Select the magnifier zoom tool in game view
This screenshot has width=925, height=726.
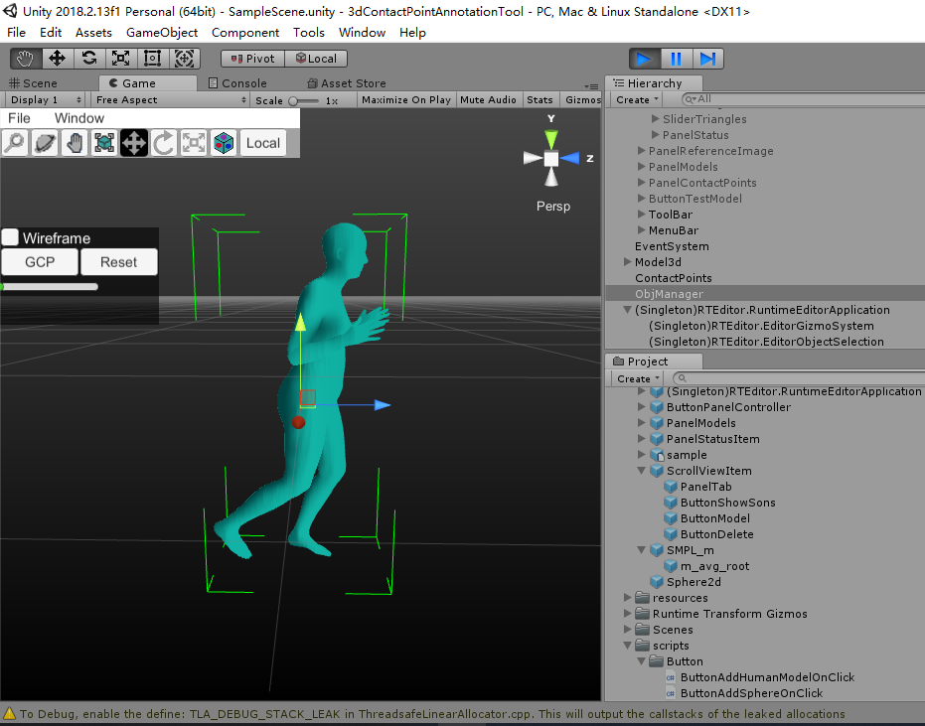click(x=15, y=143)
